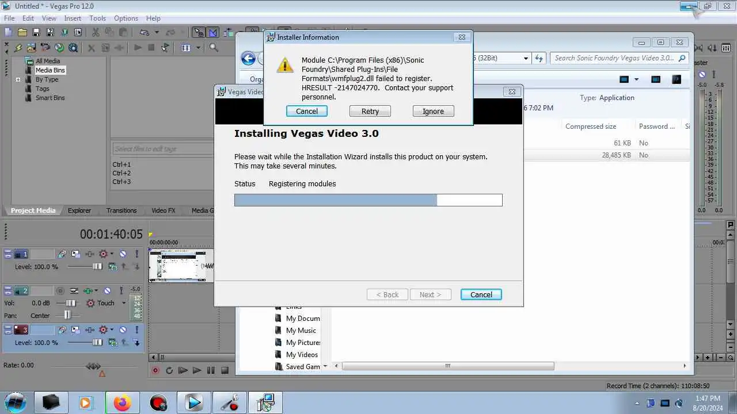The image size is (737, 414).
Task: Open Firefox from the taskbar
Action: point(122,403)
